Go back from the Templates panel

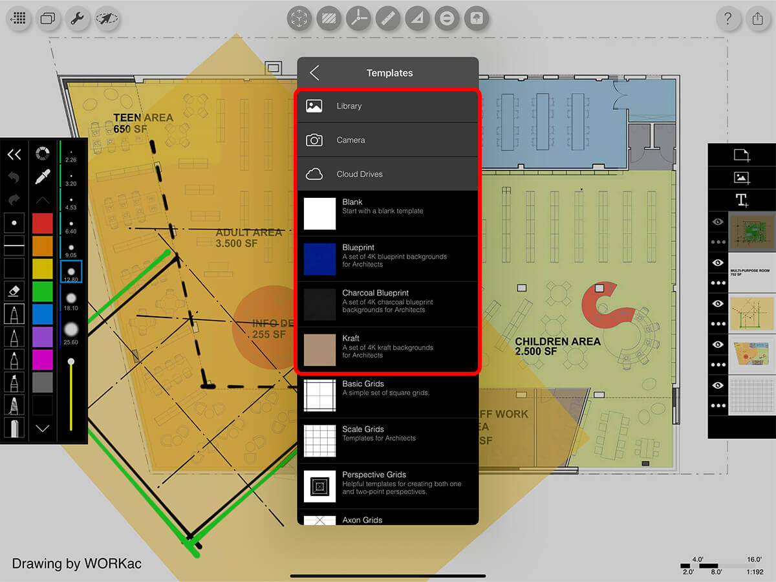(315, 72)
